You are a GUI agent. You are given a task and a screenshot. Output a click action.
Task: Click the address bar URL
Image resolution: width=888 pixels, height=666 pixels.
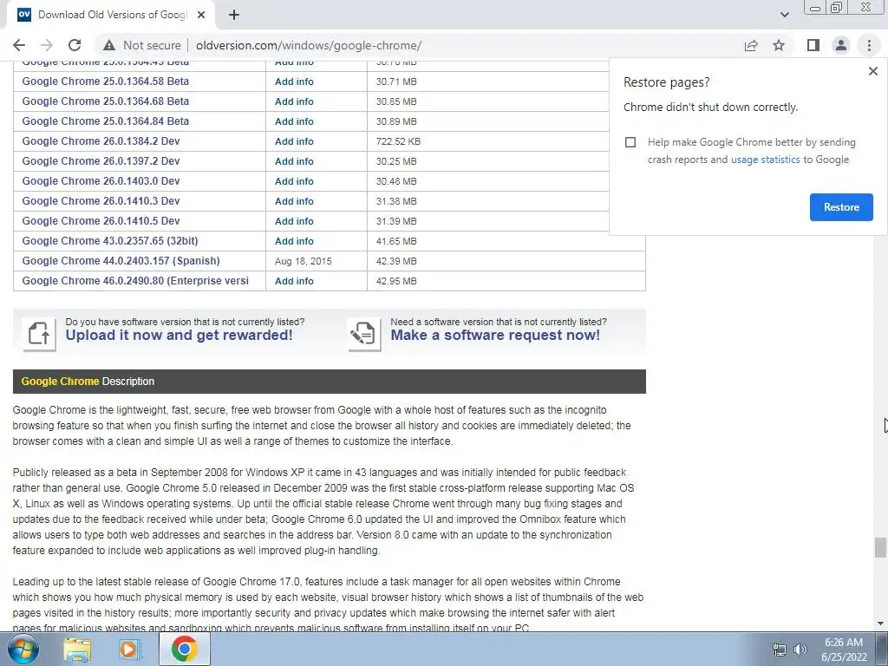coord(309,45)
